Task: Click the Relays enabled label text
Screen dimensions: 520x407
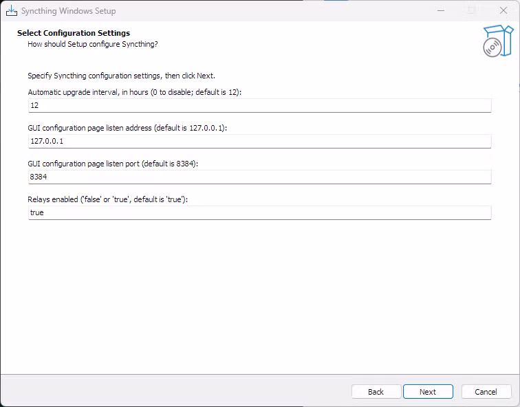Action: coord(108,199)
